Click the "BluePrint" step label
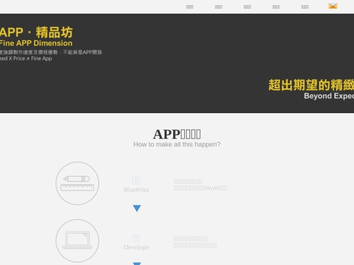Screen dimensions: 354x265 tap(136, 190)
